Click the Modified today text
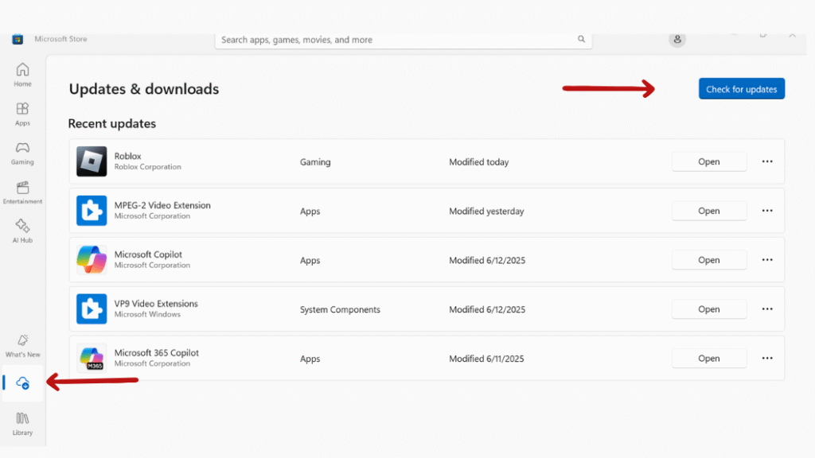The image size is (815, 458). 478,162
